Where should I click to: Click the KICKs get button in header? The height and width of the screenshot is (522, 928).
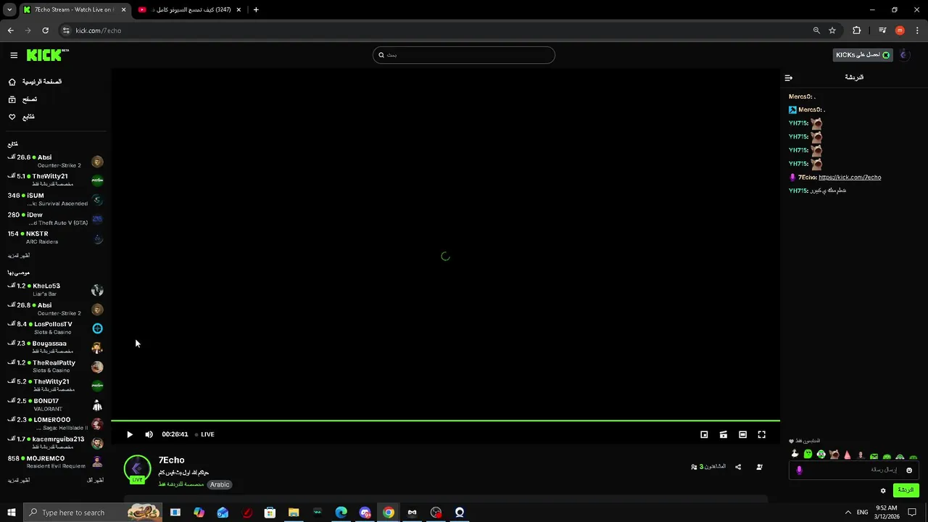[863, 55]
